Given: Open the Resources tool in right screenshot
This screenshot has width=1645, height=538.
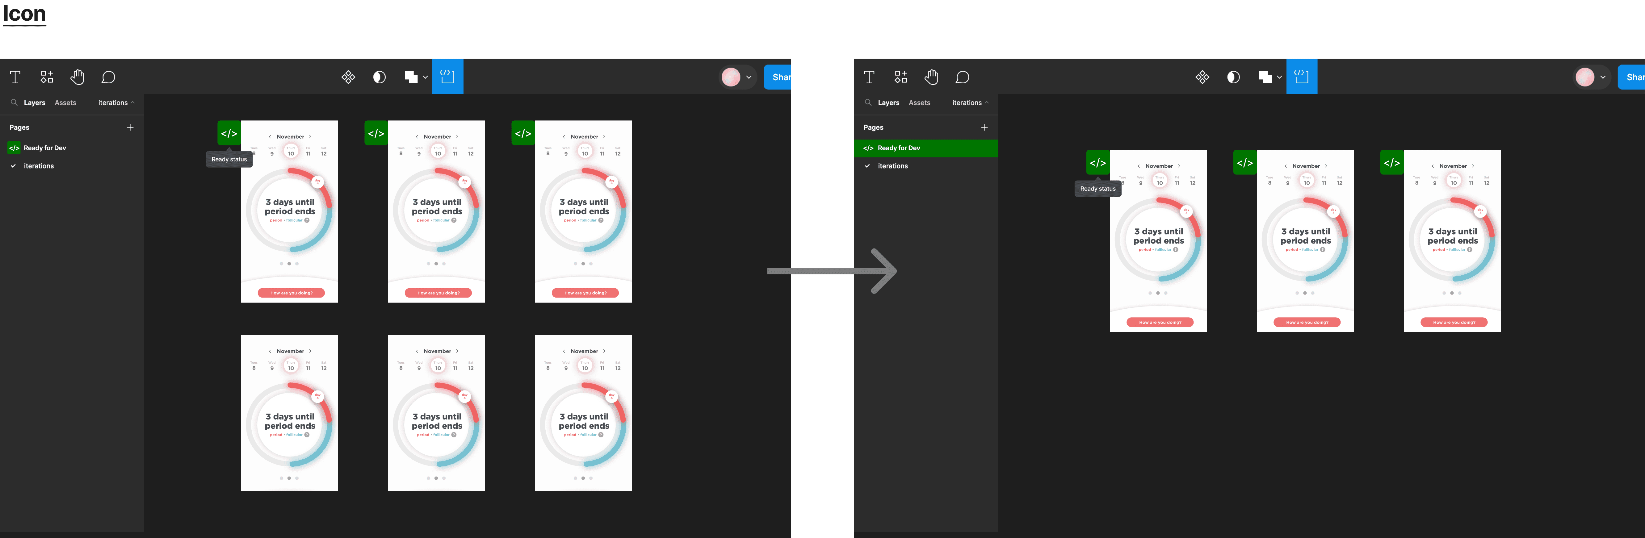Looking at the screenshot, I should [900, 77].
